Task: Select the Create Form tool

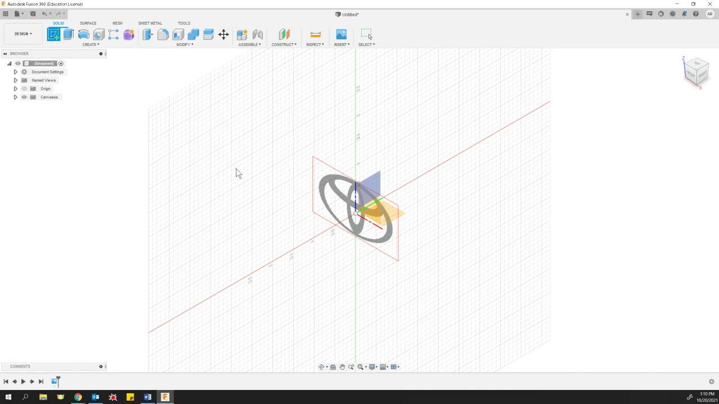Action: pos(129,34)
